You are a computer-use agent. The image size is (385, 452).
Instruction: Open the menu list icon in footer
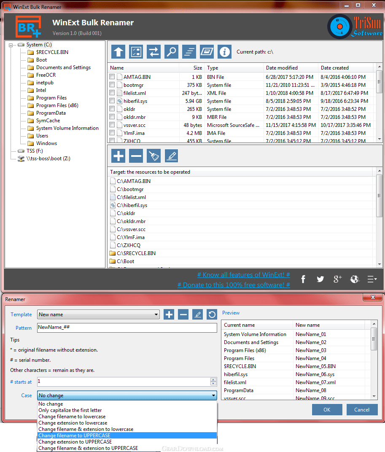372,279
